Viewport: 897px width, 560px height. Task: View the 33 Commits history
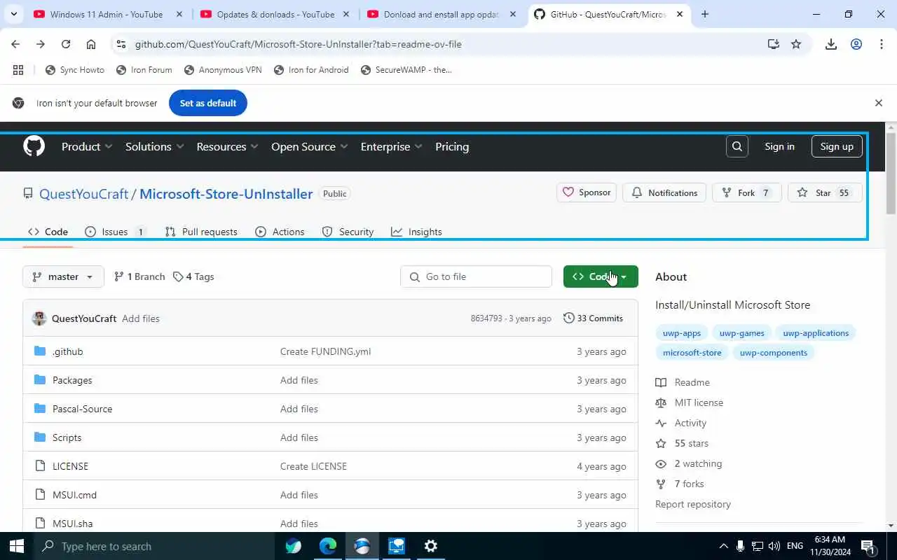pyautogui.click(x=593, y=318)
